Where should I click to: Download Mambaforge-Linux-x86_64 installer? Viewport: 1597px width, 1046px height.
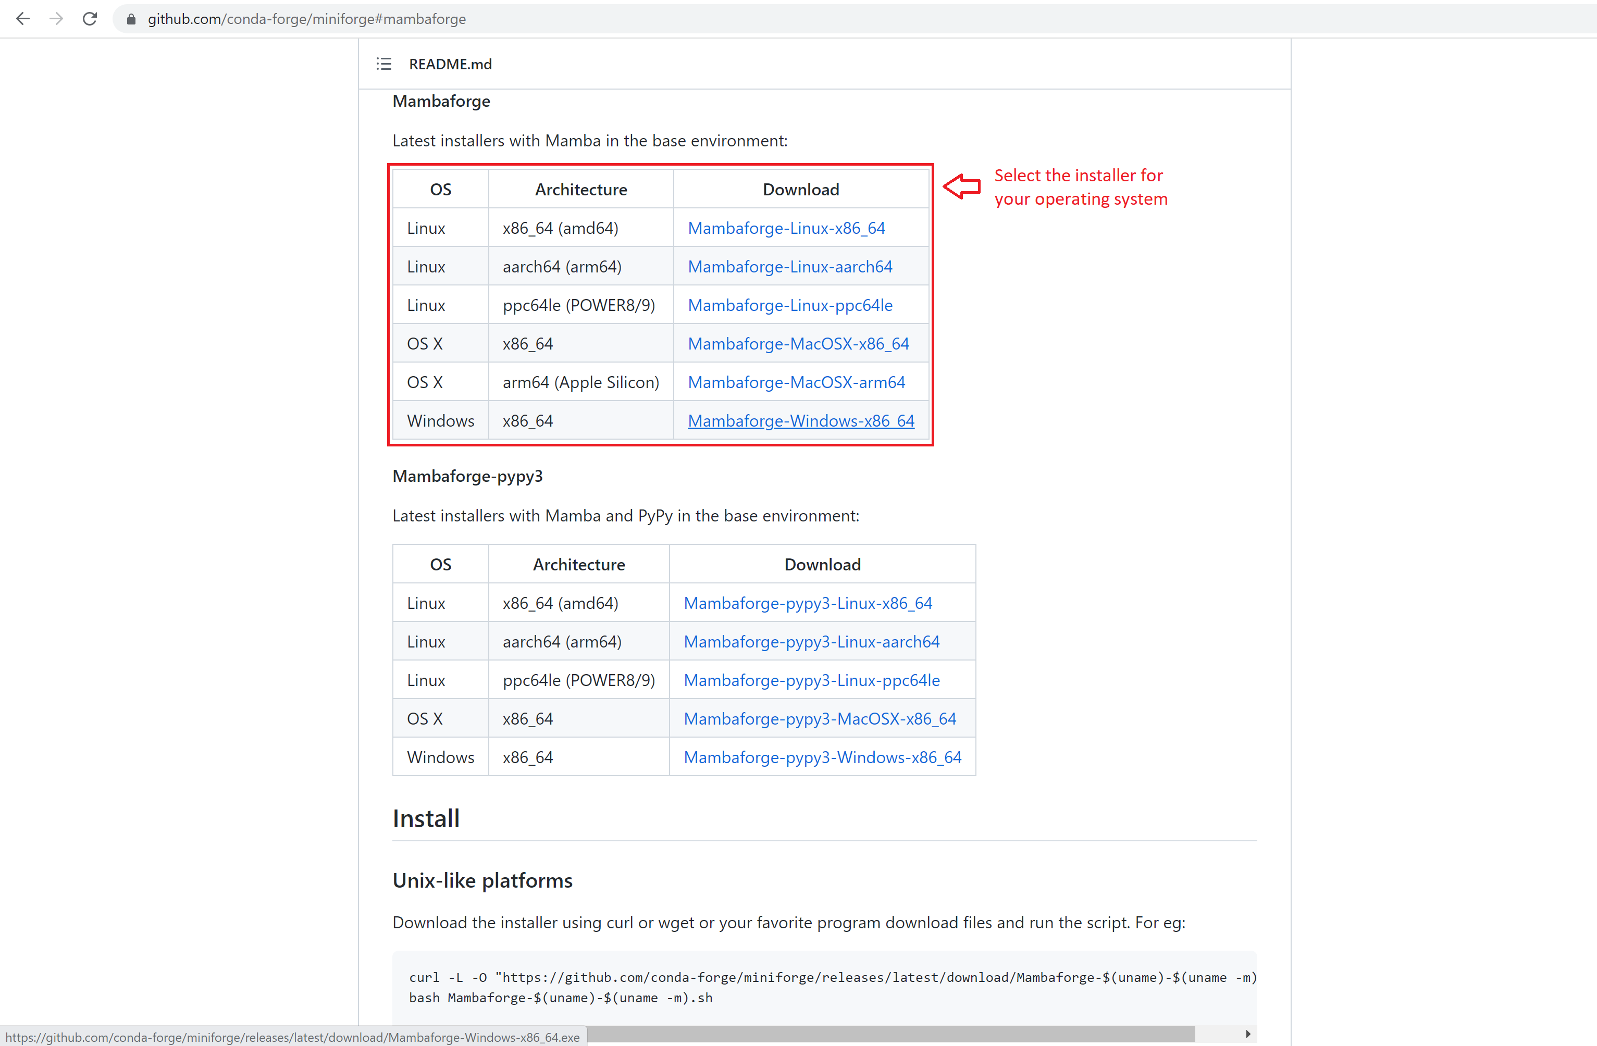pos(786,228)
